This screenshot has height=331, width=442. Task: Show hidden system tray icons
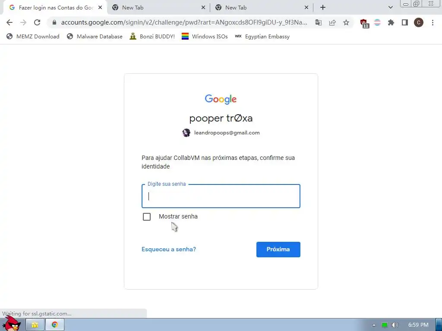click(374, 325)
